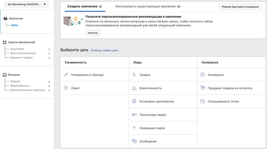Click the Сообщения chat bubbles icon
The height and width of the screenshot is (149, 267).
pyautogui.click(x=134, y=141)
